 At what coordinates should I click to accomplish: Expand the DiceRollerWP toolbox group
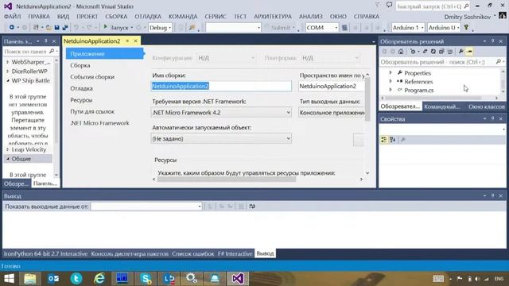(7, 71)
